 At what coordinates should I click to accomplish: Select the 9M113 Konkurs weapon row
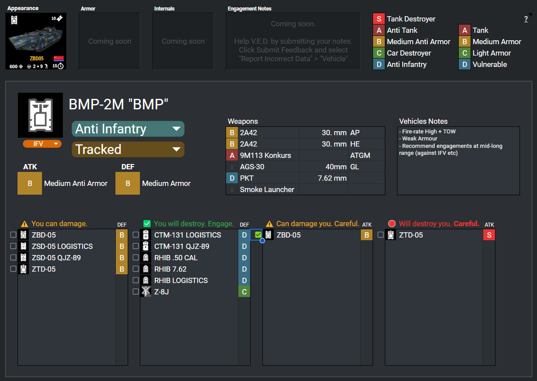(306, 155)
